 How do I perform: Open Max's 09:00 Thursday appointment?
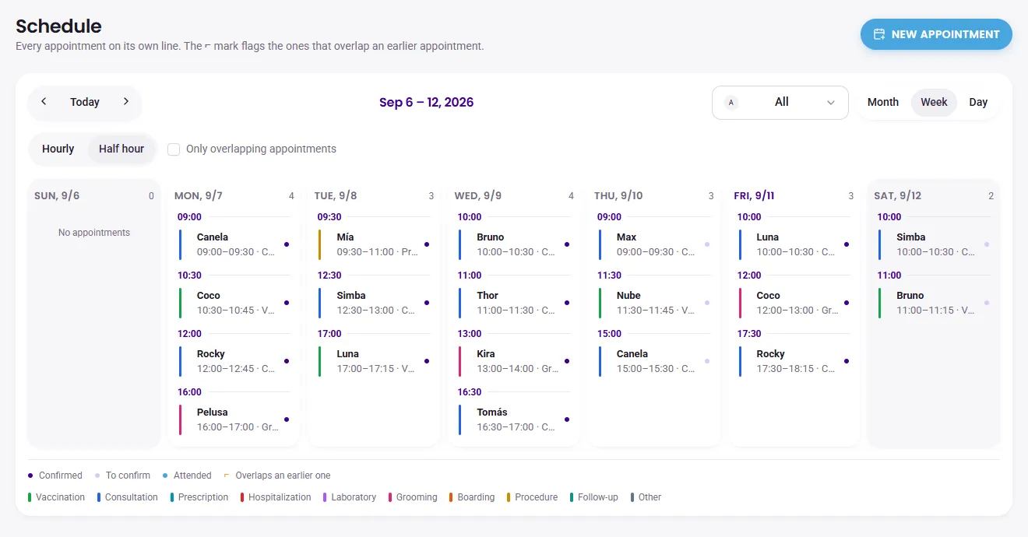[654, 244]
